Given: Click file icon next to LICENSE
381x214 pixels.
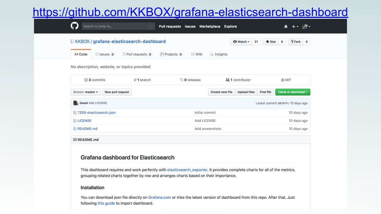Looking at the screenshot, I should (75, 121).
